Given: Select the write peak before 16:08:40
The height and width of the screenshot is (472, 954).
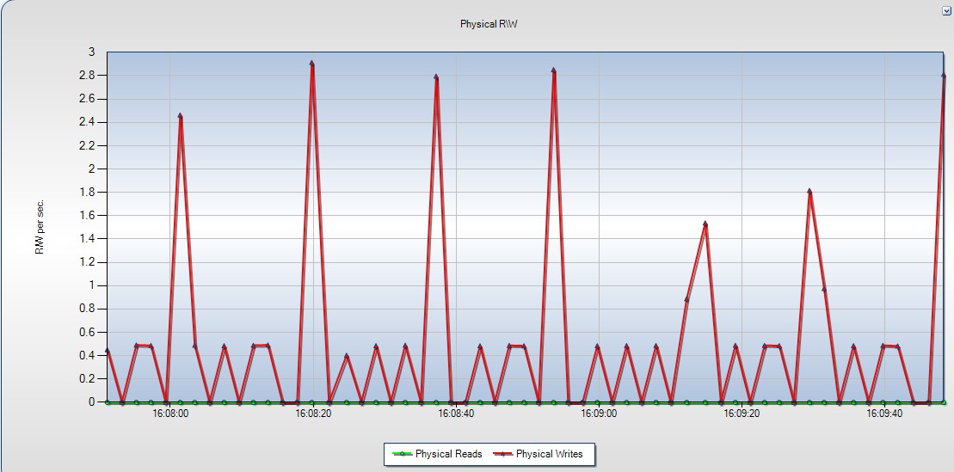Looking at the screenshot, I should coord(436,77).
